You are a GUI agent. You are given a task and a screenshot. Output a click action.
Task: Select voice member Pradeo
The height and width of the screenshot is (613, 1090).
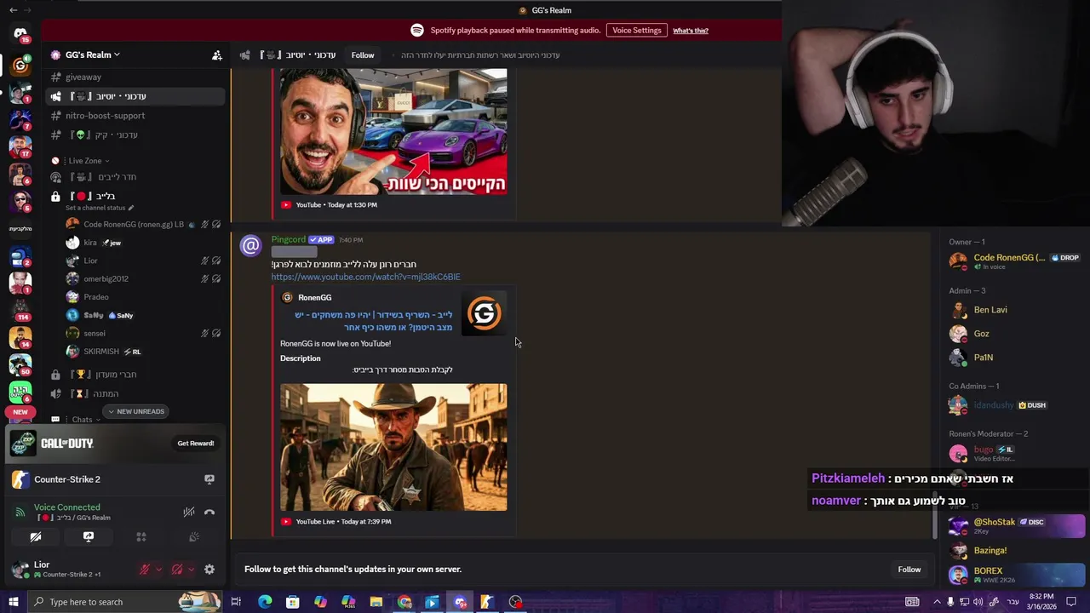click(143, 297)
